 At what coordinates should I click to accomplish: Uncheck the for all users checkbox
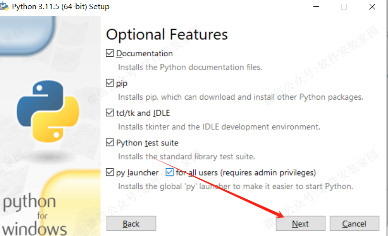pyautogui.click(x=169, y=173)
